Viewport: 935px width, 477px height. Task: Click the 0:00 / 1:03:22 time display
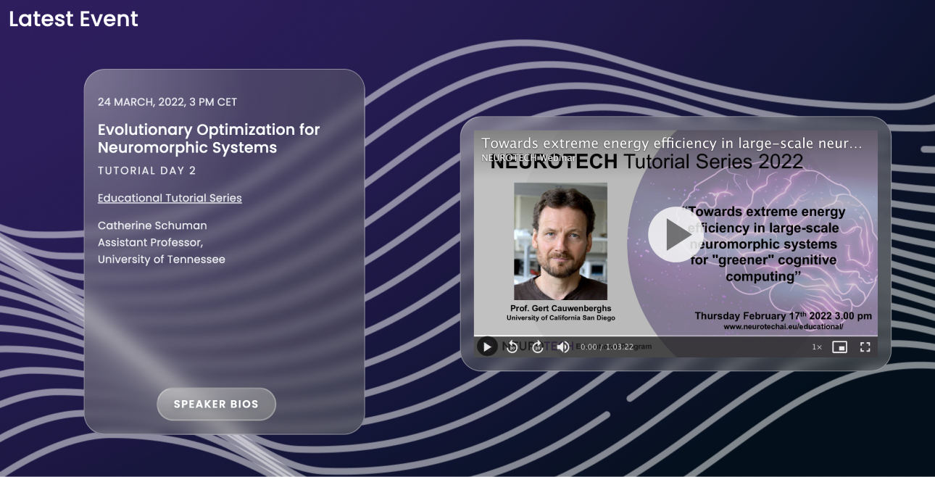pos(607,347)
